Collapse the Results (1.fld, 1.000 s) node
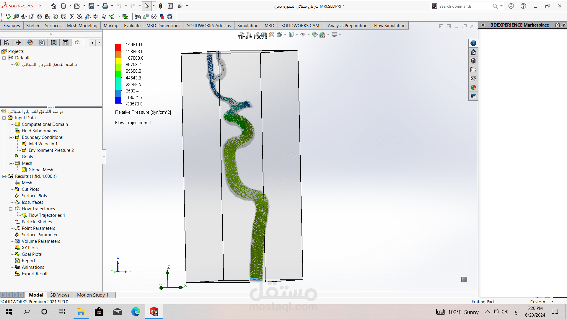The image size is (567, 319). pos(4,176)
